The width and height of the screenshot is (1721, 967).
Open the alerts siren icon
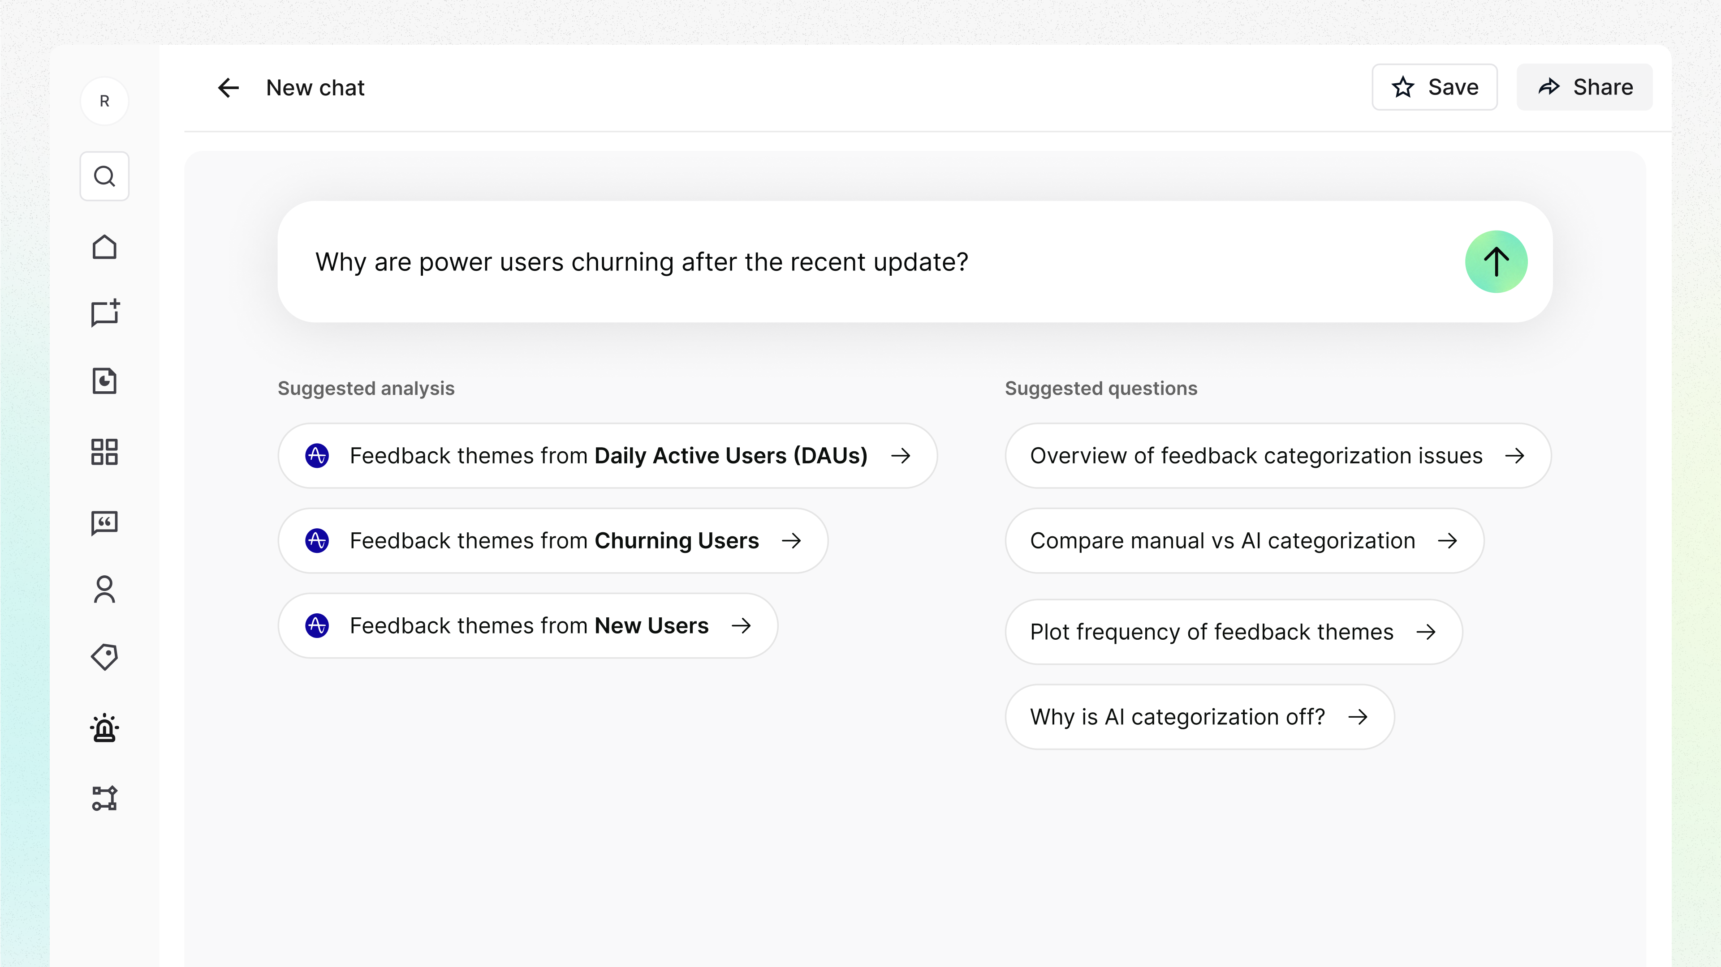(104, 728)
